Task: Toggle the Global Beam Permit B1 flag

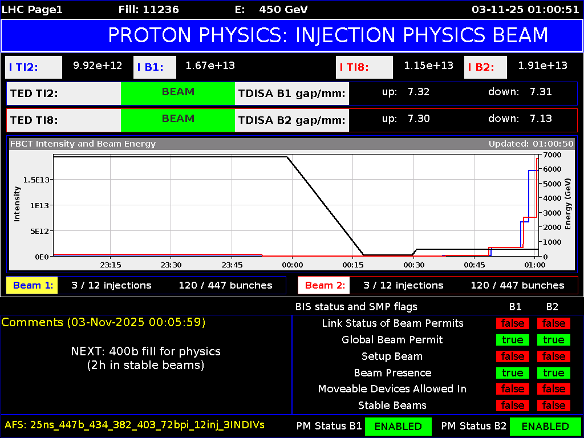Action: 512,340
